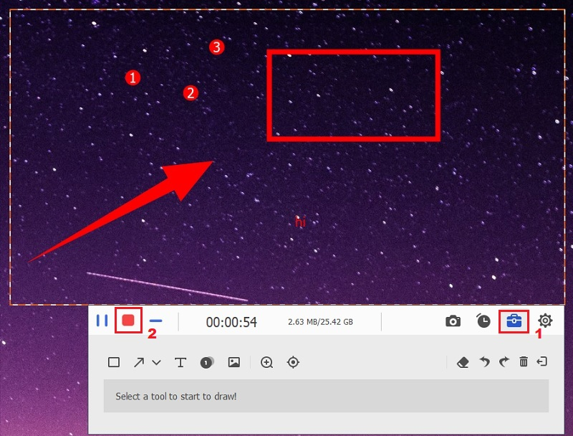Toggle the blue toolbox annotation panel
This screenshot has height=436, width=573.
point(514,321)
